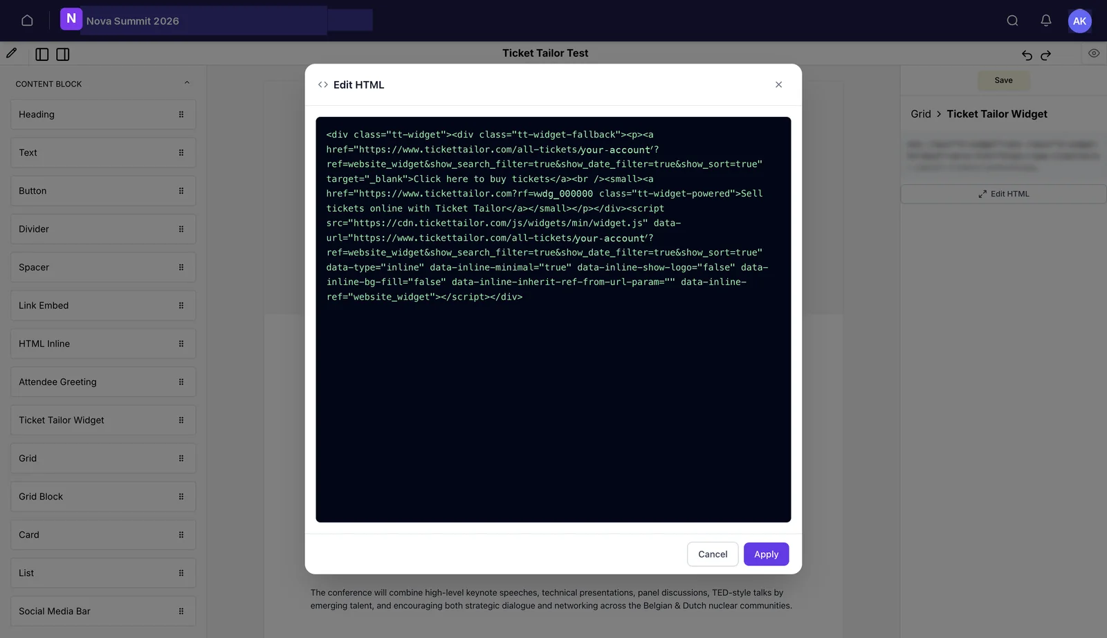
Task: Toggle the preview eye icon
Action: tap(1094, 53)
